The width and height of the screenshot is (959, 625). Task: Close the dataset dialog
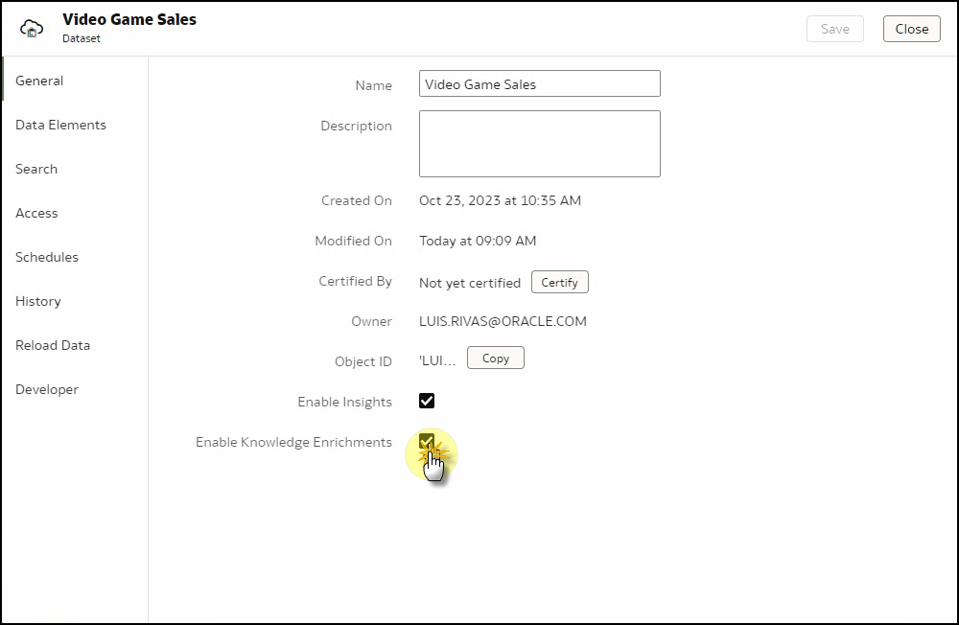coord(911,29)
